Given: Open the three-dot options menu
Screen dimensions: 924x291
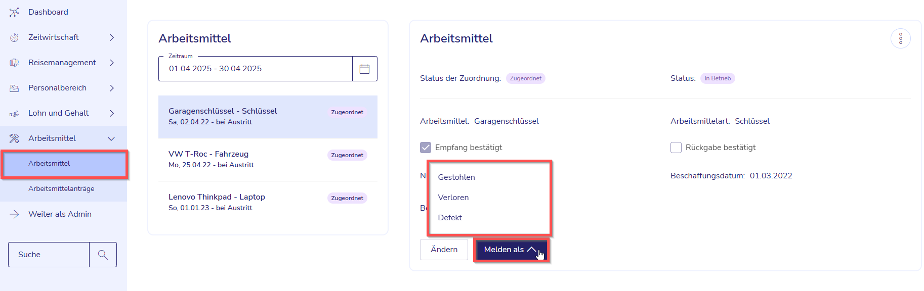Looking at the screenshot, I should pos(900,38).
